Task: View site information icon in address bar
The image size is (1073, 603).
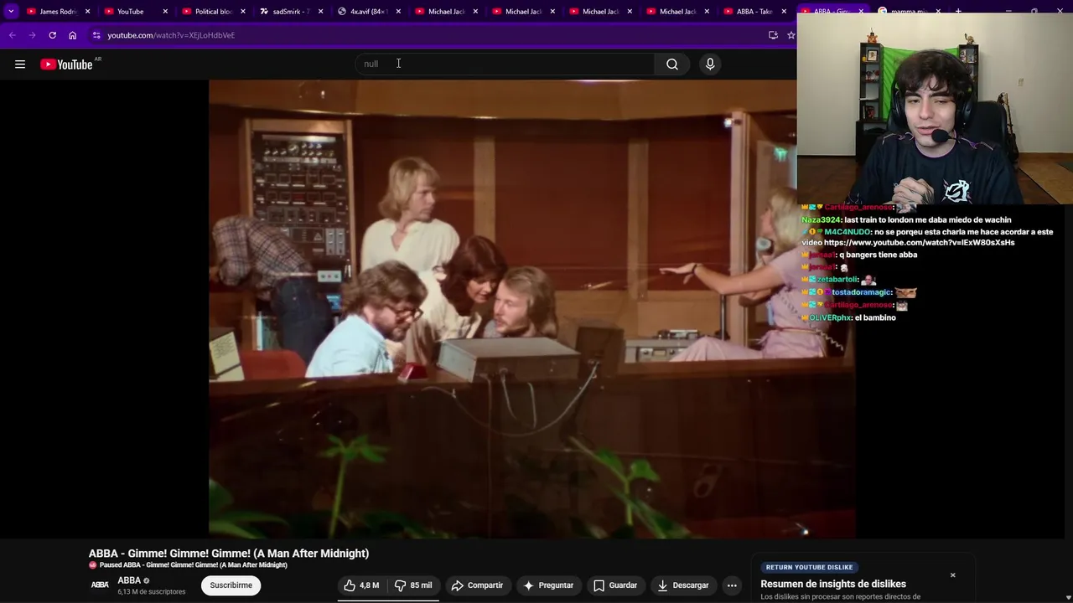Action: pos(96,35)
